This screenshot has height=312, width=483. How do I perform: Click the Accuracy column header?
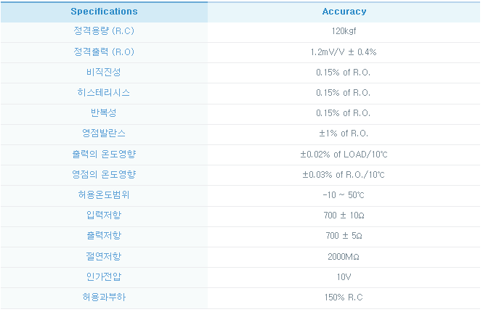[344, 12]
